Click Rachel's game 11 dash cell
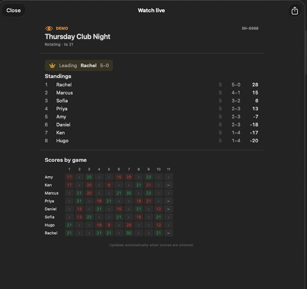307x289 pixels. (x=169, y=233)
